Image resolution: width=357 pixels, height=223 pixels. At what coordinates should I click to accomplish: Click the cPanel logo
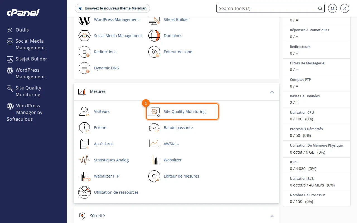23,13
